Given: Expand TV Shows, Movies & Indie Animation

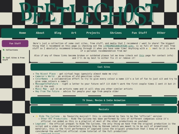Looking at the screenshot, I should pyautogui.click(x=104, y=100).
